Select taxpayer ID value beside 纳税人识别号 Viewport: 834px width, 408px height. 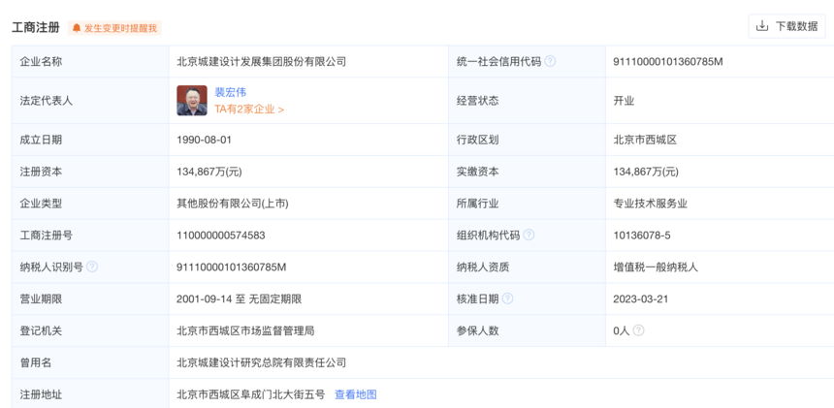click(x=232, y=267)
